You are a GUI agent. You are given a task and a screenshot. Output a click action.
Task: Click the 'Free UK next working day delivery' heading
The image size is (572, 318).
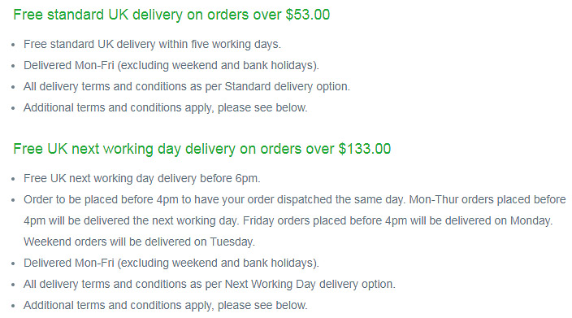tap(201, 149)
